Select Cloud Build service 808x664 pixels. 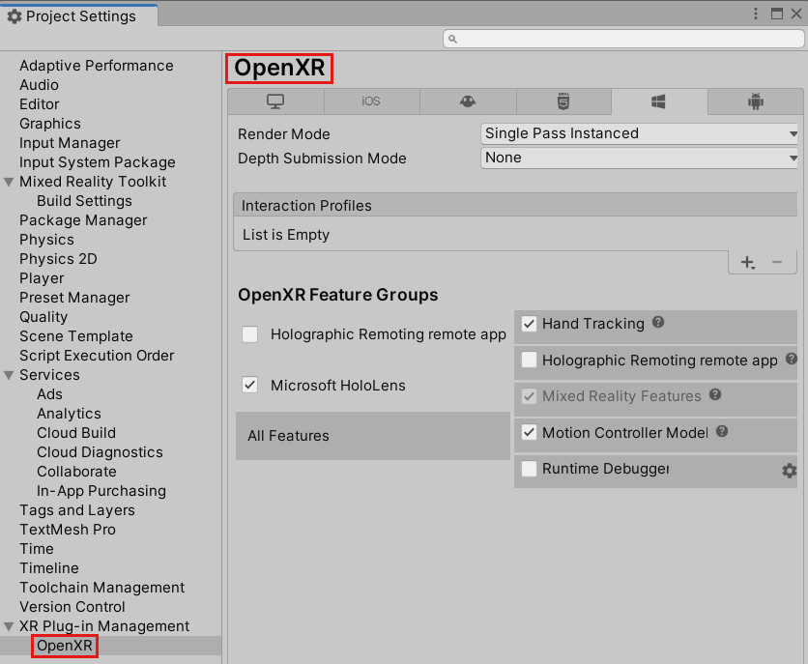tap(76, 433)
